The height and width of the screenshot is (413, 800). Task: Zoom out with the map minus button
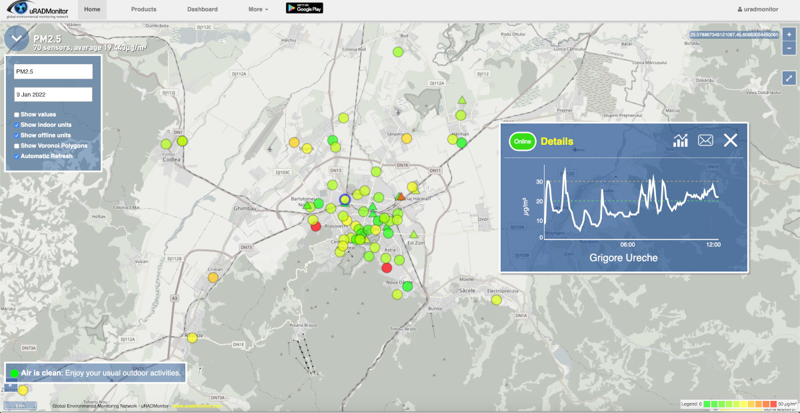tap(789, 48)
